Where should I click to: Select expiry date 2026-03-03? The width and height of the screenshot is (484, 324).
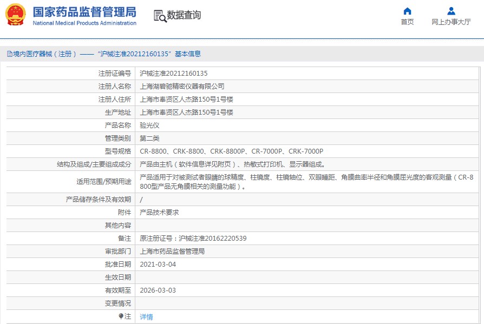coord(158,290)
